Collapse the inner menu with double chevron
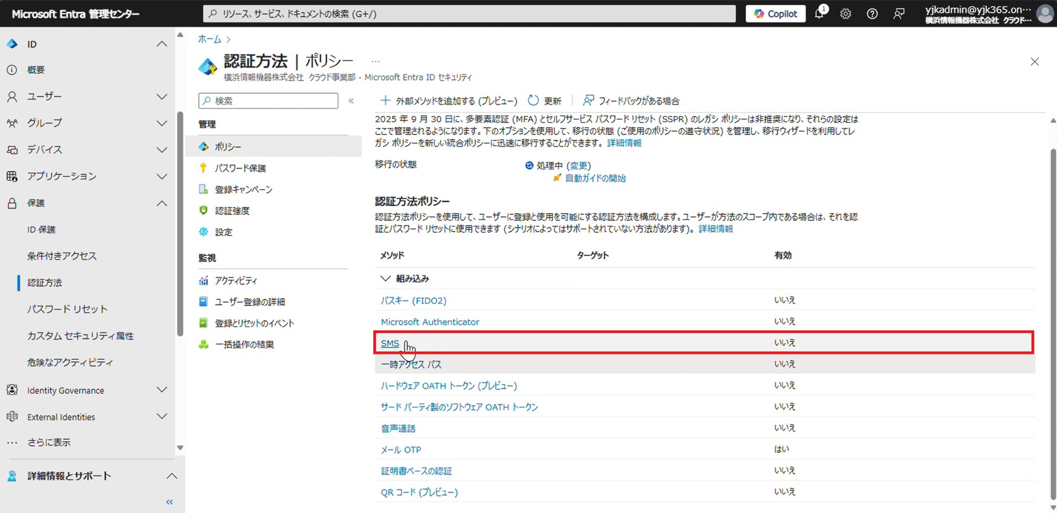Image resolution: width=1057 pixels, height=513 pixels. tap(351, 101)
